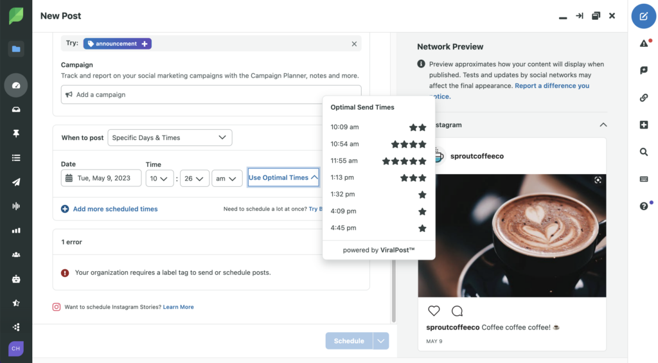Click the Sprout Social leaf logo
658x363 pixels.
click(x=16, y=16)
